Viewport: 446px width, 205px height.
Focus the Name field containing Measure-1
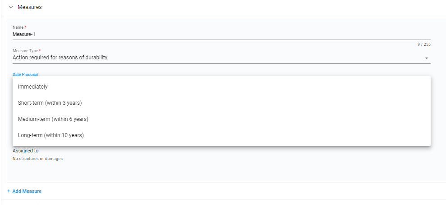click(221, 34)
